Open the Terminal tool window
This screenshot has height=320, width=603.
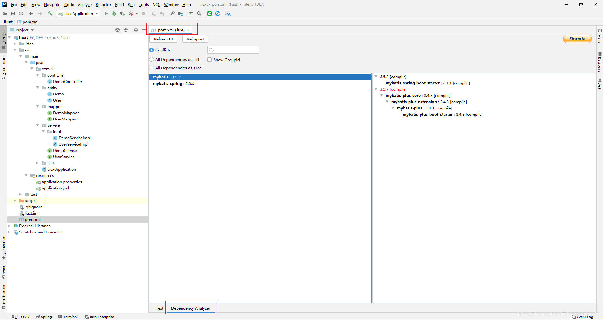click(x=68, y=317)
